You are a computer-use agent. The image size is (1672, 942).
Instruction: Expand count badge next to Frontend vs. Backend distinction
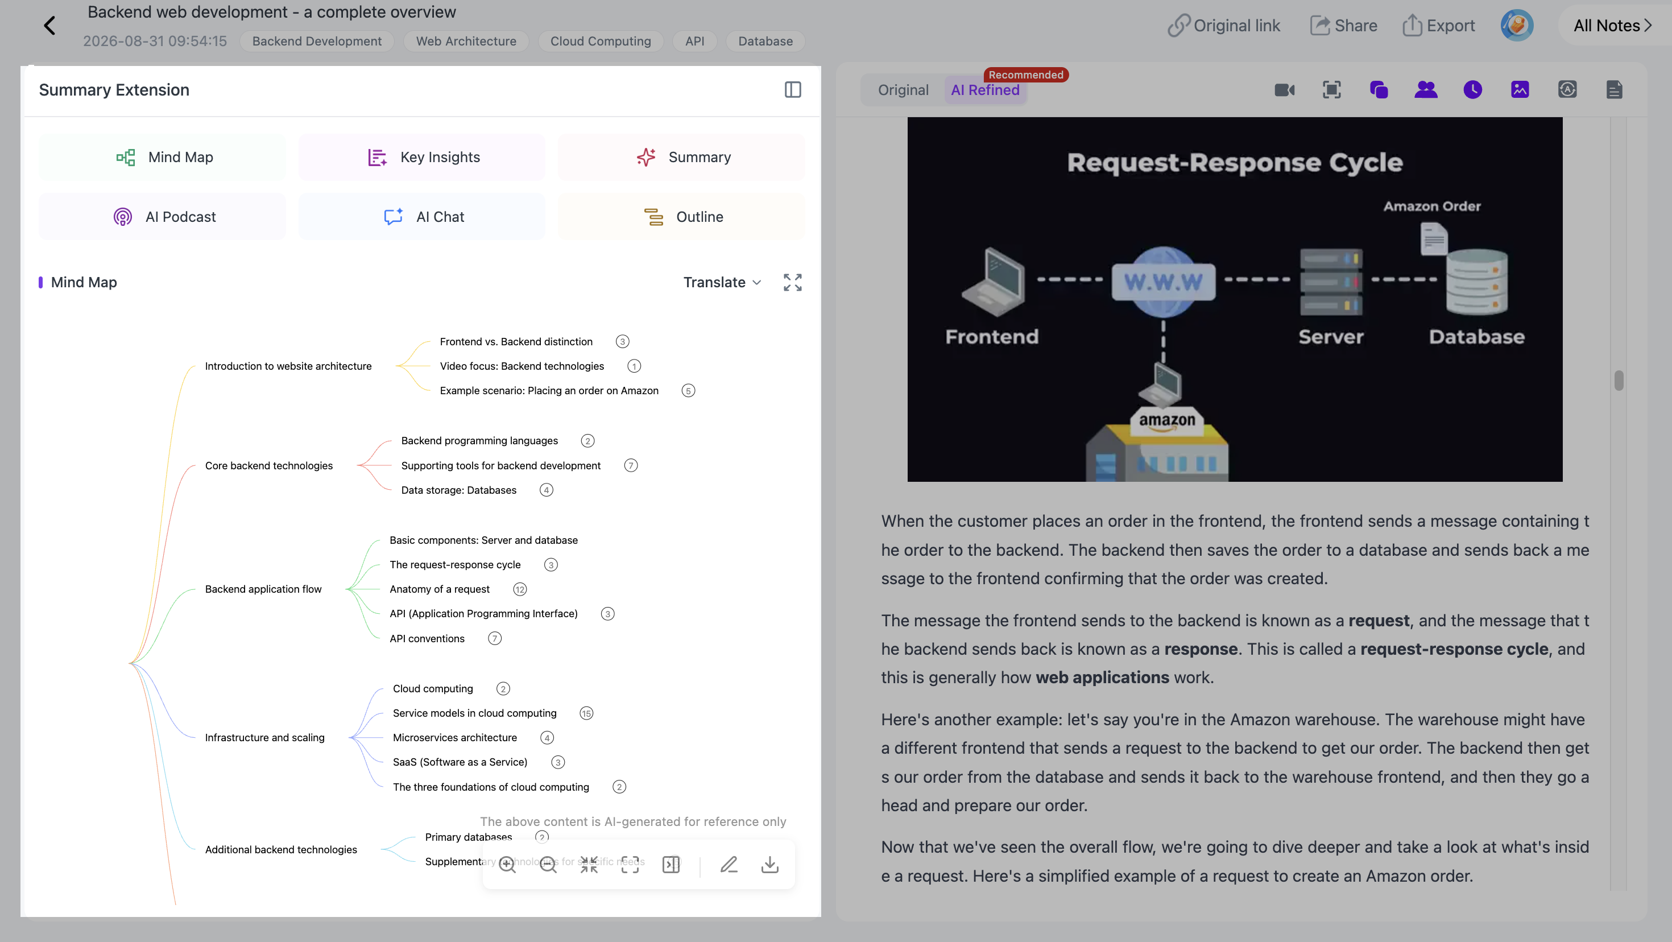(x=622, y=341)
